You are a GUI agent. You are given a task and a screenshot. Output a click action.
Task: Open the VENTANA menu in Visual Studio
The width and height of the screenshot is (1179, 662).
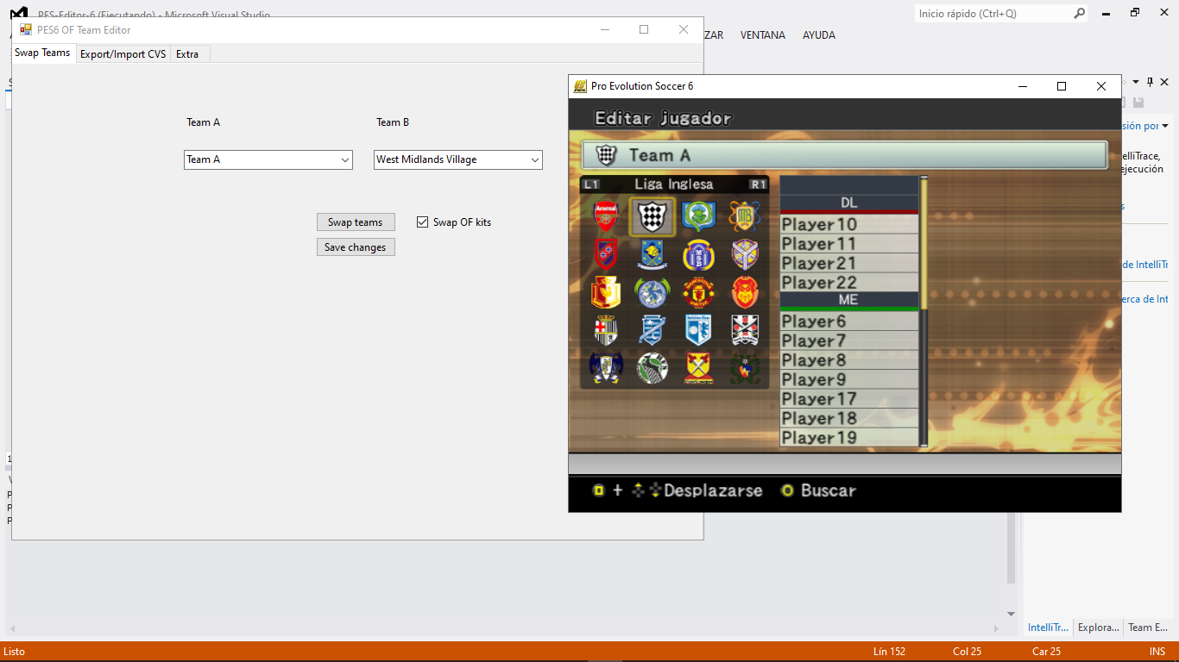pyautogui.click(x=763, y=35)
